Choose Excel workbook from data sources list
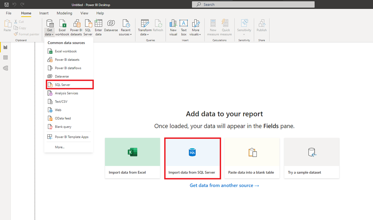The height and width of the screenshot is (220, 373). 69,51
